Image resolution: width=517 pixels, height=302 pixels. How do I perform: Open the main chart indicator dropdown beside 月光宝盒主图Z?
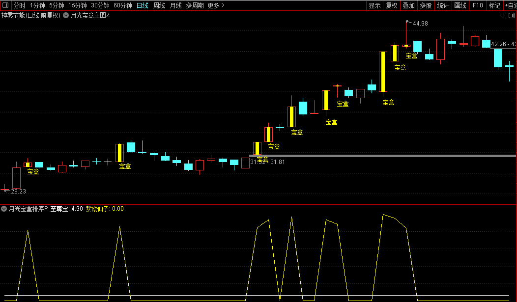(x=66, y=16)
